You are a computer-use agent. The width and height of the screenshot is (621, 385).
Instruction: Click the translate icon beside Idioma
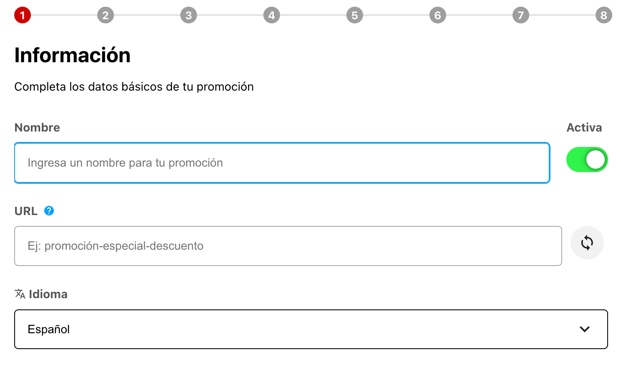tap(19, 294)
